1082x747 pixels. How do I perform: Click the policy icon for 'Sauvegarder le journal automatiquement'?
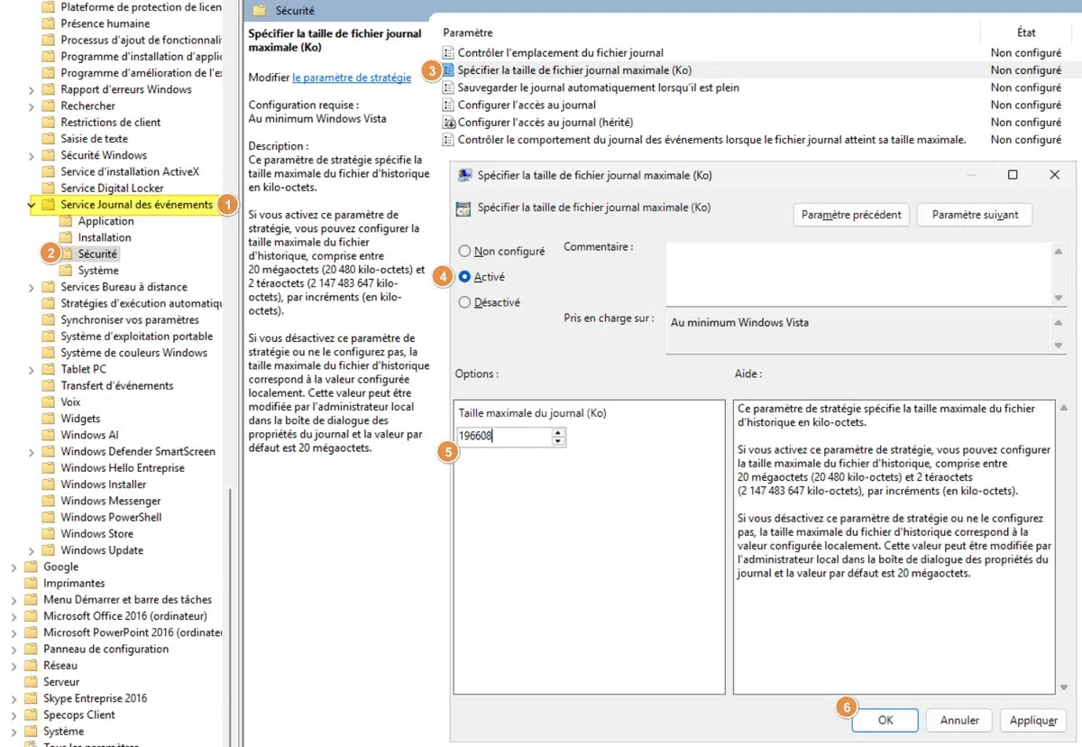point(449,88)
